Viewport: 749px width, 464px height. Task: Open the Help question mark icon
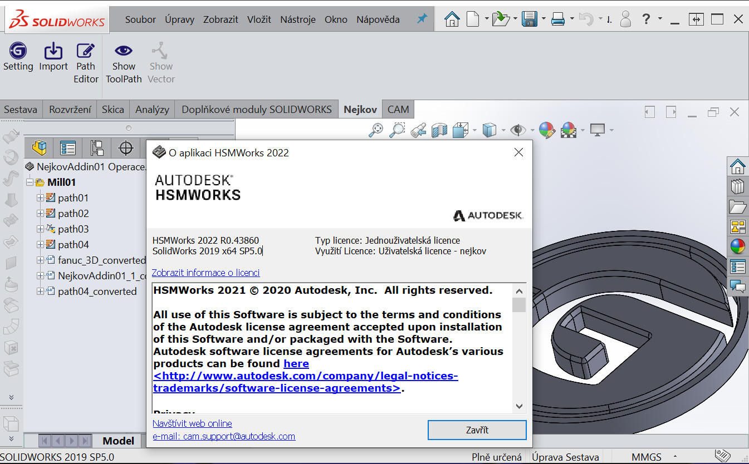(646, 19)
